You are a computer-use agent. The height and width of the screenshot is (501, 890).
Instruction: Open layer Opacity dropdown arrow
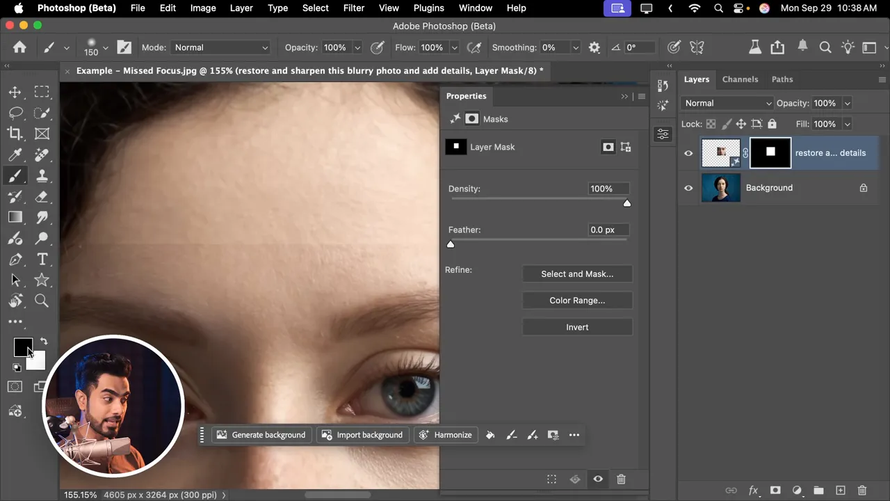(x=847, y=103)
